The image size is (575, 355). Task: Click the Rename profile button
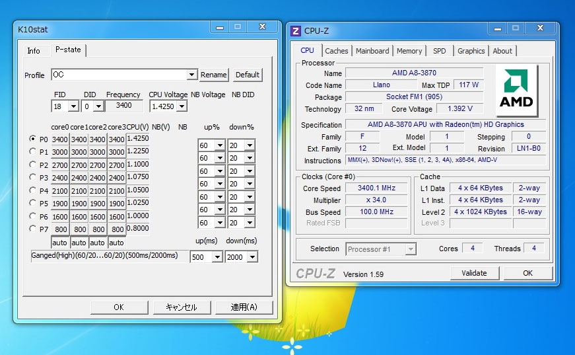tap(214, 75)
